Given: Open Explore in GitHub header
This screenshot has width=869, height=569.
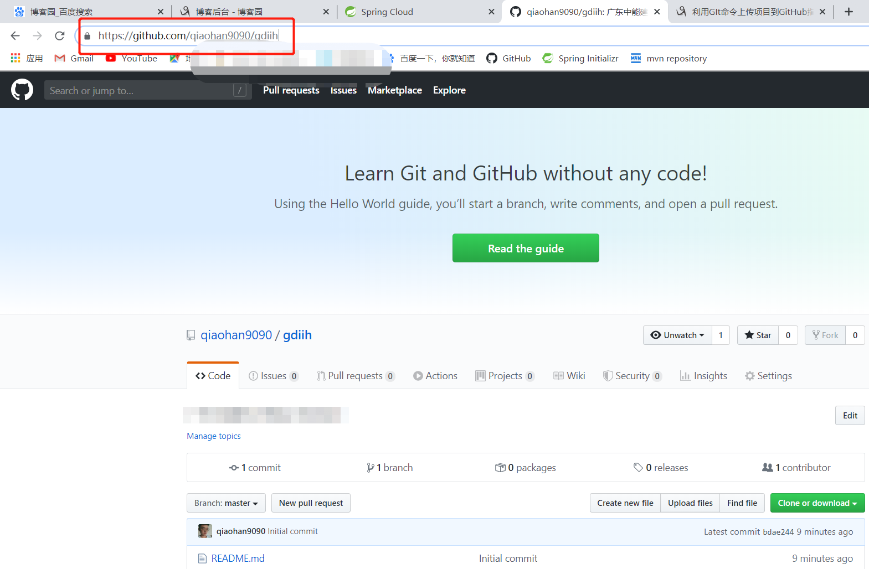Looking at the screenshot, I should (449, 90).
